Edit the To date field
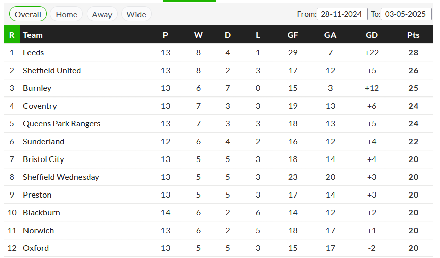The height and width of the screenshot is (258, 440). 406,14
